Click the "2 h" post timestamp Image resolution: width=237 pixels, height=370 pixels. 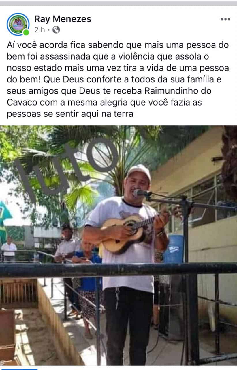click(39, 30)
